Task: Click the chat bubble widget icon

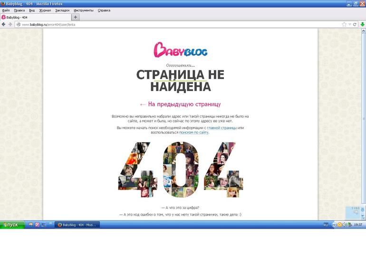Action: coord(356,212)
